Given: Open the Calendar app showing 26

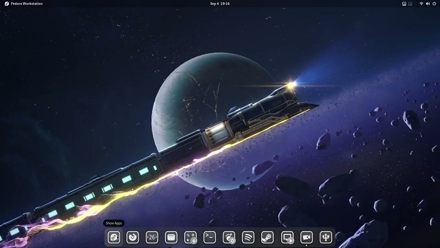Looking at the screenshot, I should click(152, 237).
